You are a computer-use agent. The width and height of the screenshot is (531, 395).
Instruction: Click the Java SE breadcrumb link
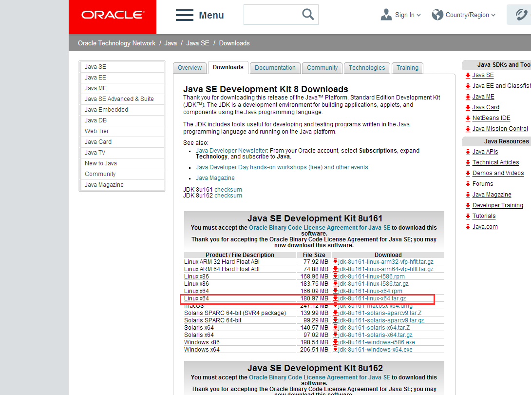coord(198,43)
